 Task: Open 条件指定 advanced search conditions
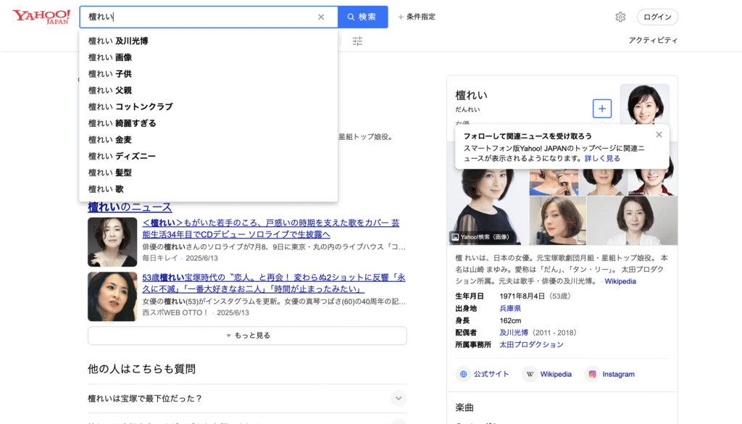(417, 17)
